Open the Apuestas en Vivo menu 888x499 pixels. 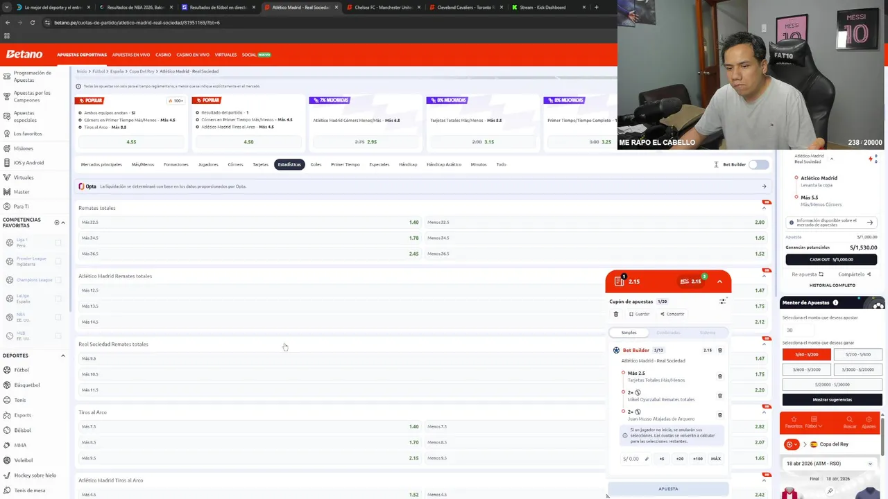pyautogui.click(x=131, y=55)
